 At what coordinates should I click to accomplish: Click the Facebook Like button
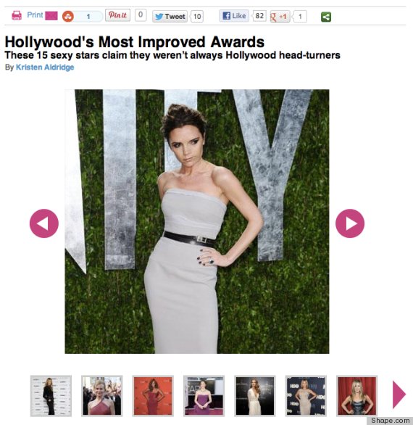pos(234,16)
